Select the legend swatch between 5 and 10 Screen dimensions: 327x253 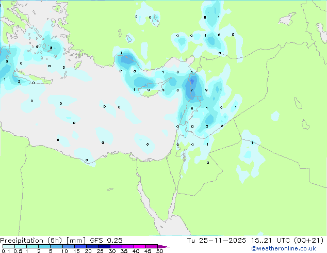pyautogui.click(x=56, y=246)
